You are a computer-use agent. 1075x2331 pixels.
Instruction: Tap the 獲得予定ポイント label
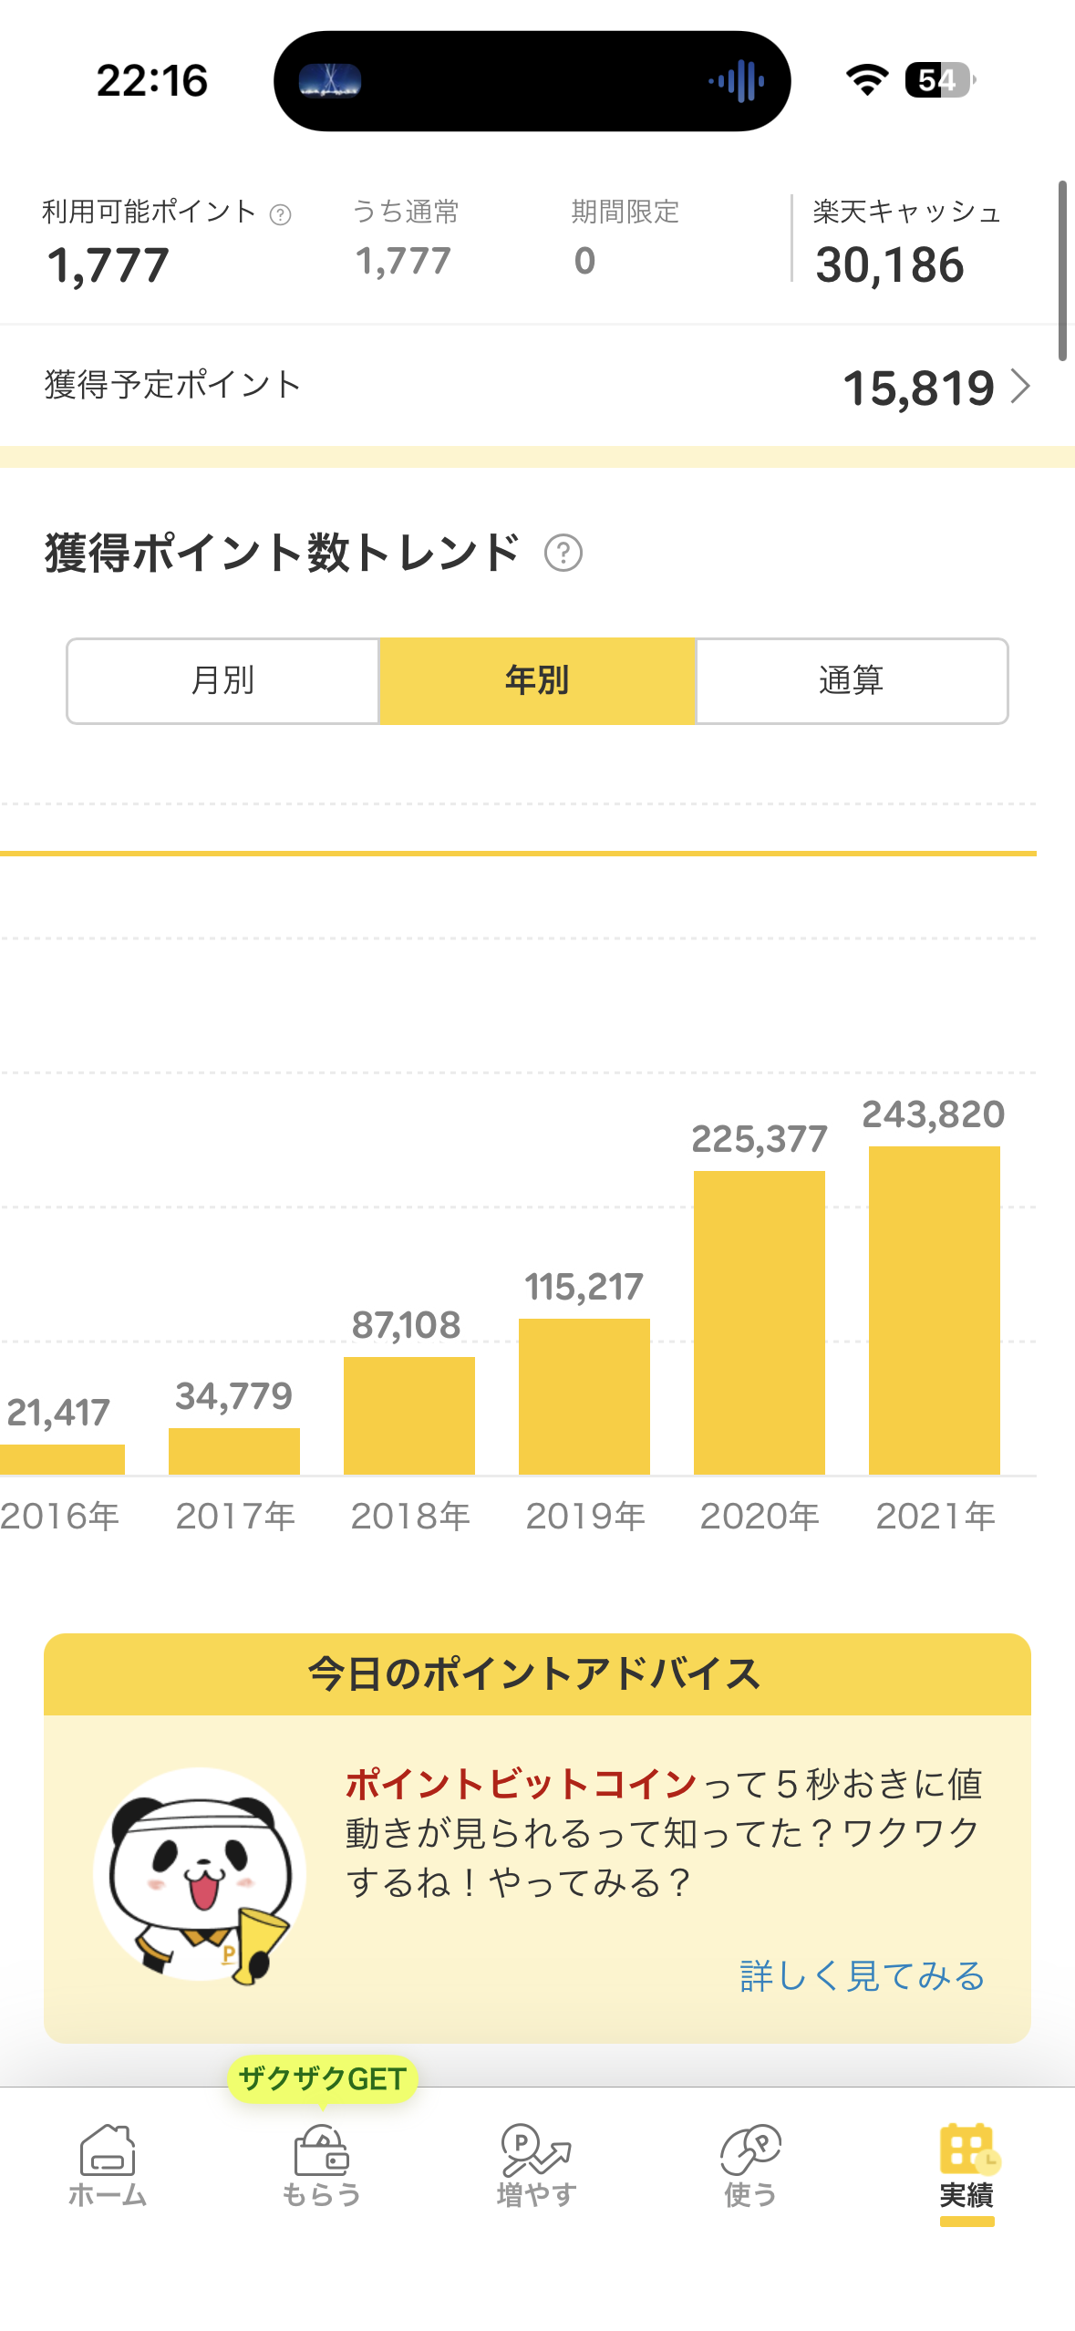172,385
